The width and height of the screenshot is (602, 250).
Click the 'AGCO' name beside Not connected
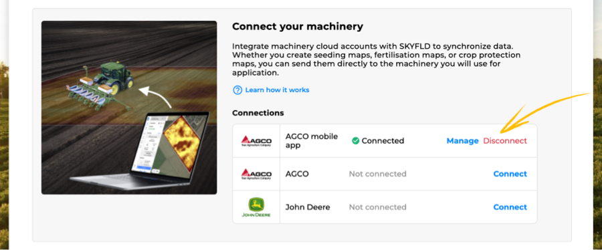297,174
